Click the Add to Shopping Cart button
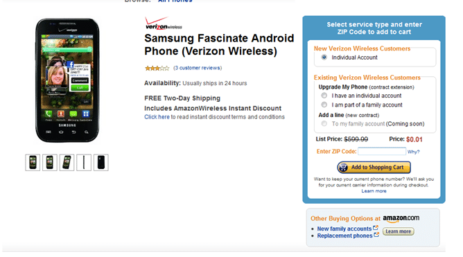Image resolution: width=463 pixels, height=257 pixels. (374, 168)
